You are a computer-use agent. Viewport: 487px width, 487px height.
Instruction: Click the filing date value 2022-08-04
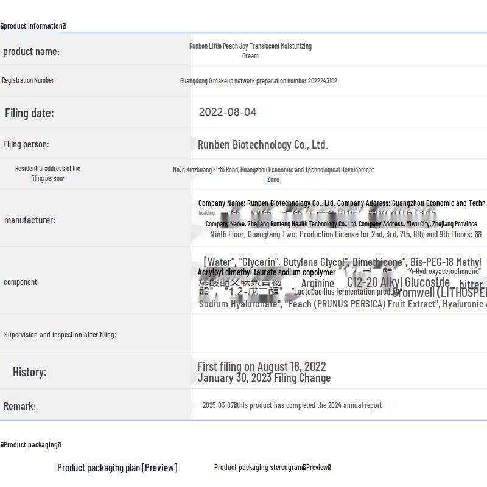click(227, 112)
